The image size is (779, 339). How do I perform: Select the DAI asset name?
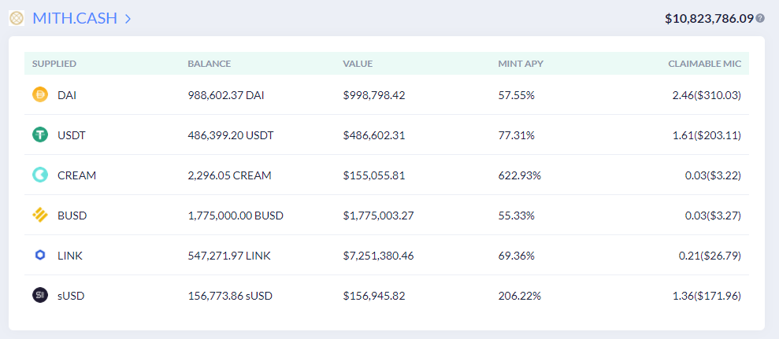(x=67, y=95)
